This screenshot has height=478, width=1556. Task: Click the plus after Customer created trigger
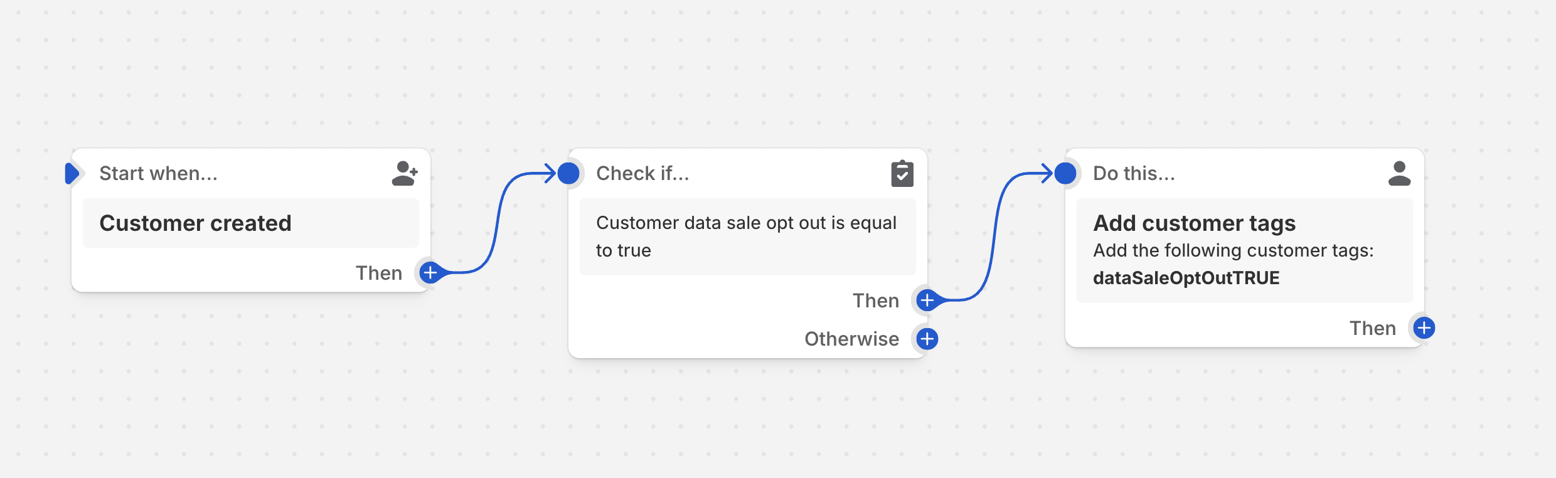[x=430, y=273]
